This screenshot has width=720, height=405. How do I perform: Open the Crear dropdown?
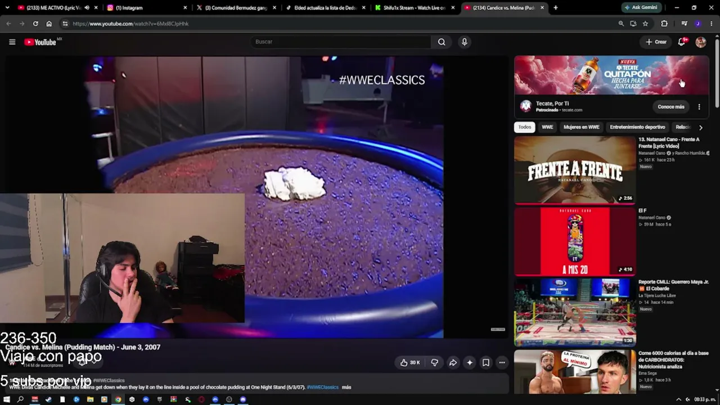click(656, 42)
